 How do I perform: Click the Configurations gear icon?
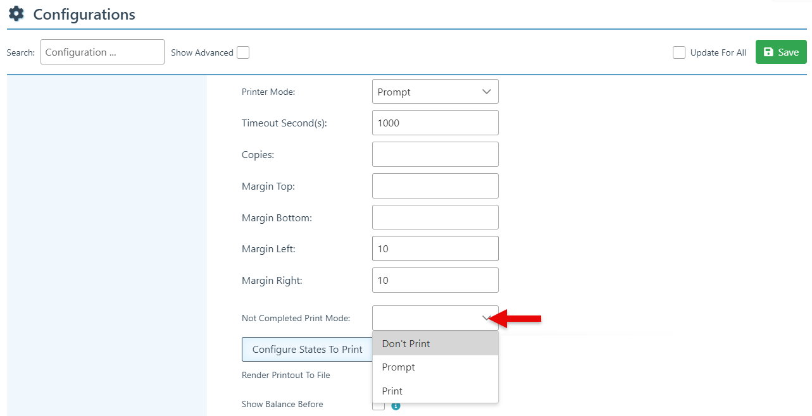point(16,14)
